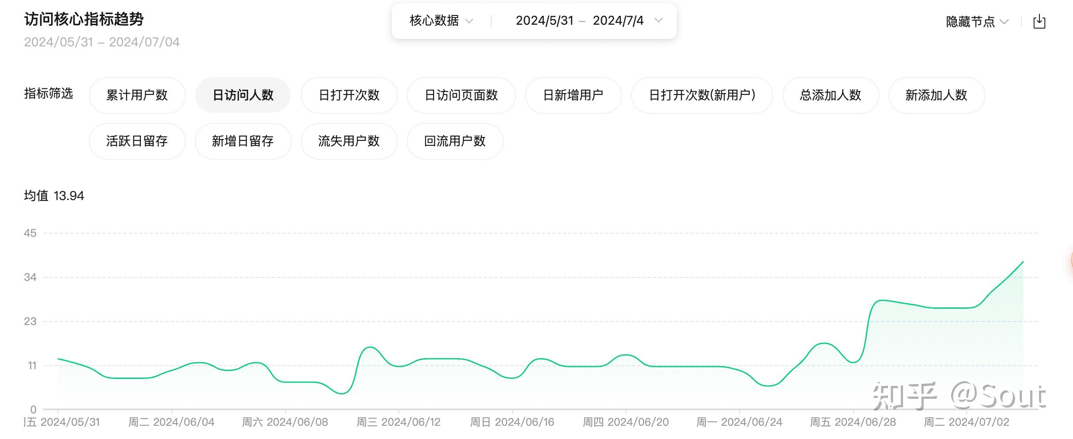Open the 核心数据 dropdown
The height and width of the screenshot is (439, 1073).
pos(441,21)
